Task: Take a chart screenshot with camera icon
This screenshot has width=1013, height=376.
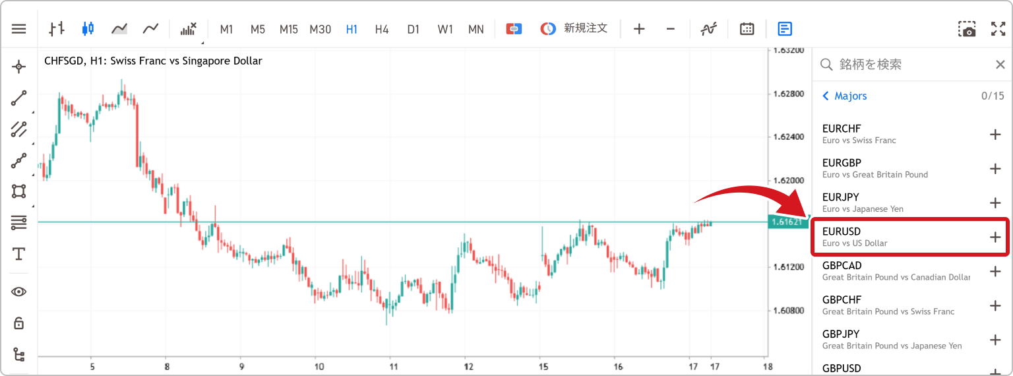Action: click(967, 29)
